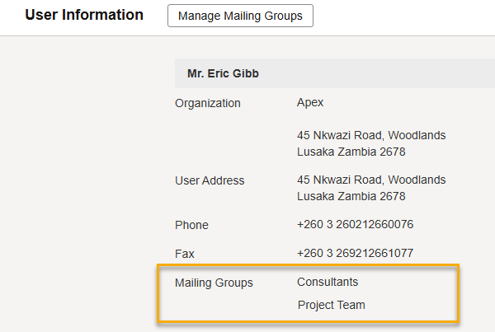This screenshot has height=332, width=495.
Task: Select the User Address Lusaka Zambia line
Action: (351, 196)
